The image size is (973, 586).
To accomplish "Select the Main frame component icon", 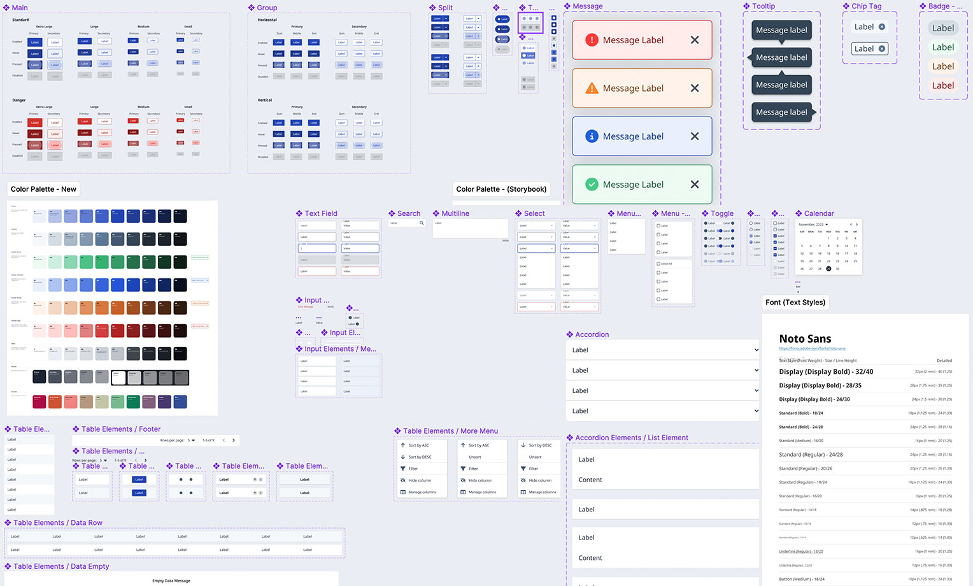I will (x=6, y=8).
